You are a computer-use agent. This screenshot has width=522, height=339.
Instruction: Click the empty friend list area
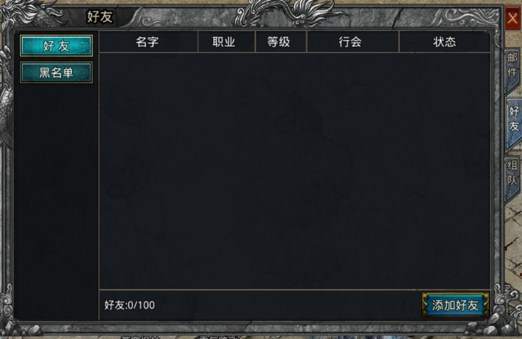pyautogui.click(x=294, y=171)
